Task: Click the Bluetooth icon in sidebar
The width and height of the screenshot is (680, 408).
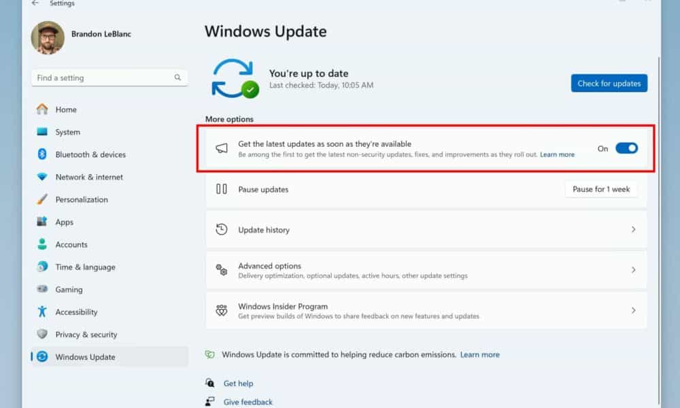Action: pos(42,154)
